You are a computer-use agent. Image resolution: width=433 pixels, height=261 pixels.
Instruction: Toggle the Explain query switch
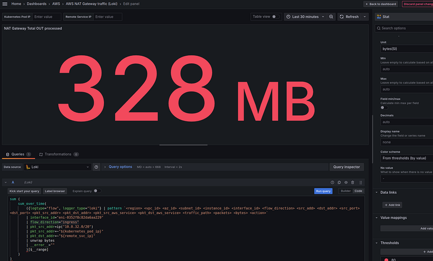click(x=97, y=191)
